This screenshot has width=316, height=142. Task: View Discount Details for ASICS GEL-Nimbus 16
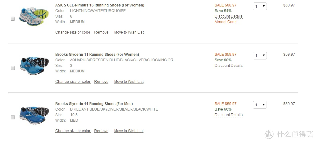tap(229, 16)
